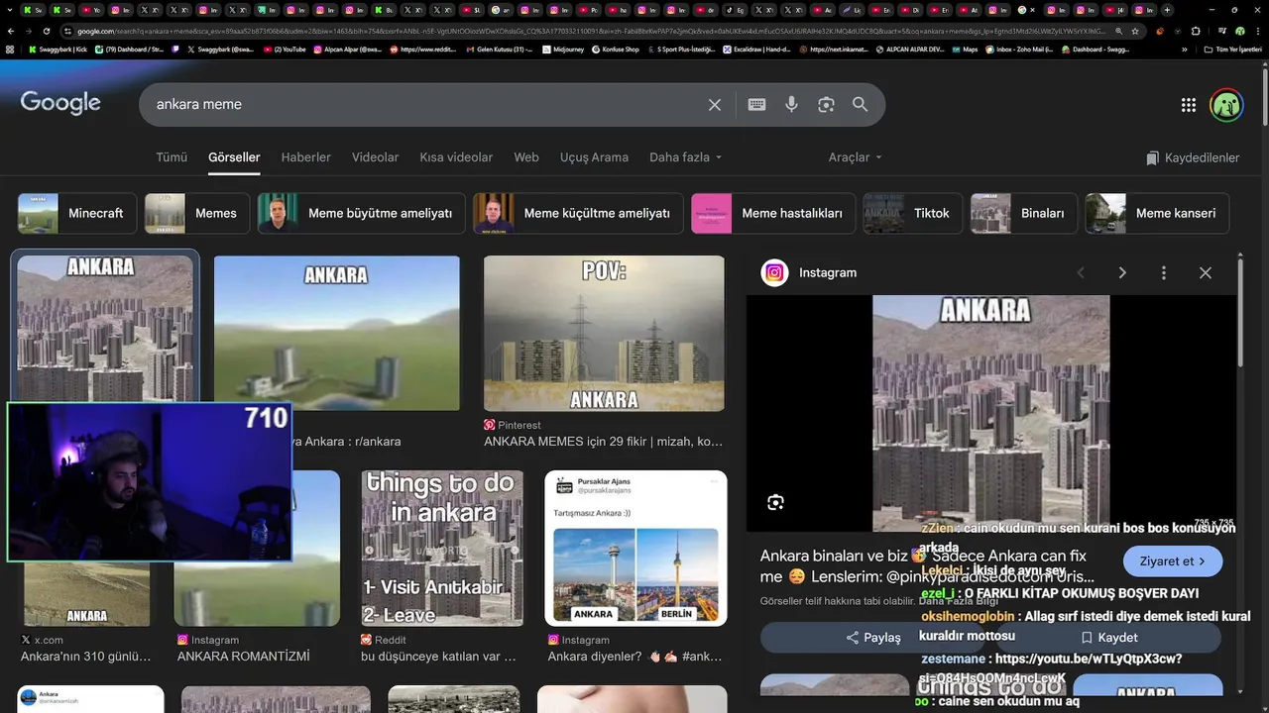The width and height of the screenshot is (1269, 713).
Task: Select Meme kanseri chip
Action: coord(1157,213)
